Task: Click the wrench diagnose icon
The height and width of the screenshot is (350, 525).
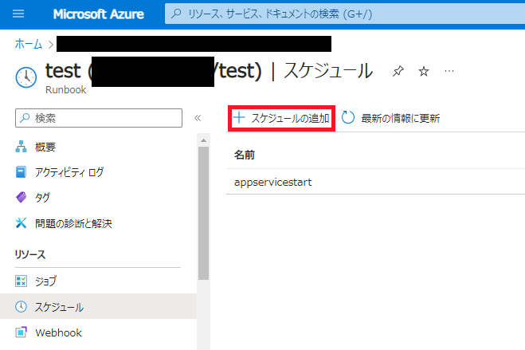Action: tap(21, 222)
